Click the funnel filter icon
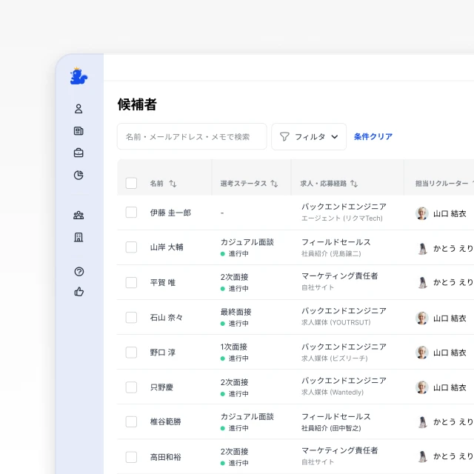 (284, 136)
